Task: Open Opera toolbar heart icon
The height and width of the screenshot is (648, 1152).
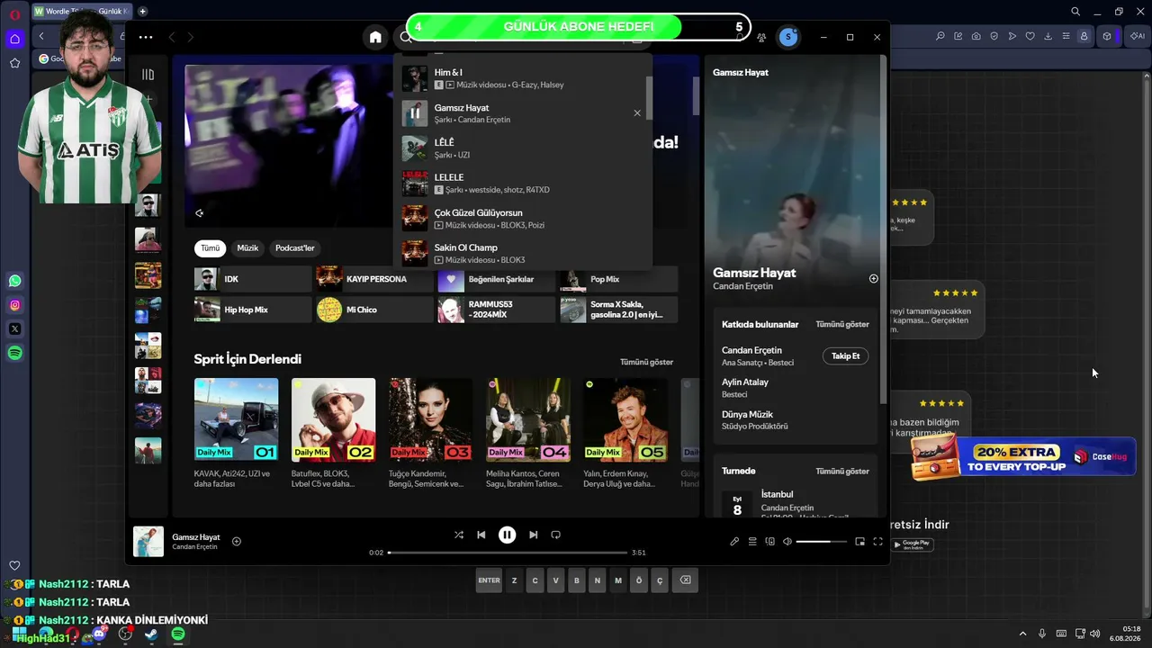Action: coord(1030,37)
